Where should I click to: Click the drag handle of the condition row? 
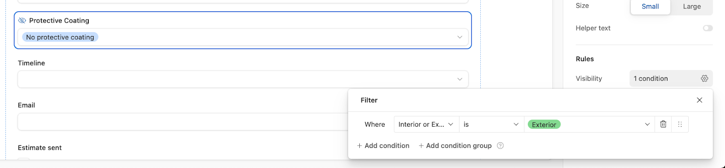tap(680, 124)
